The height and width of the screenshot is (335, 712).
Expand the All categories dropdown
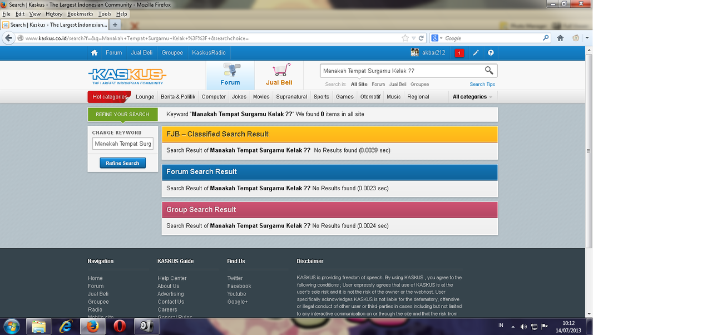(472, 97)
